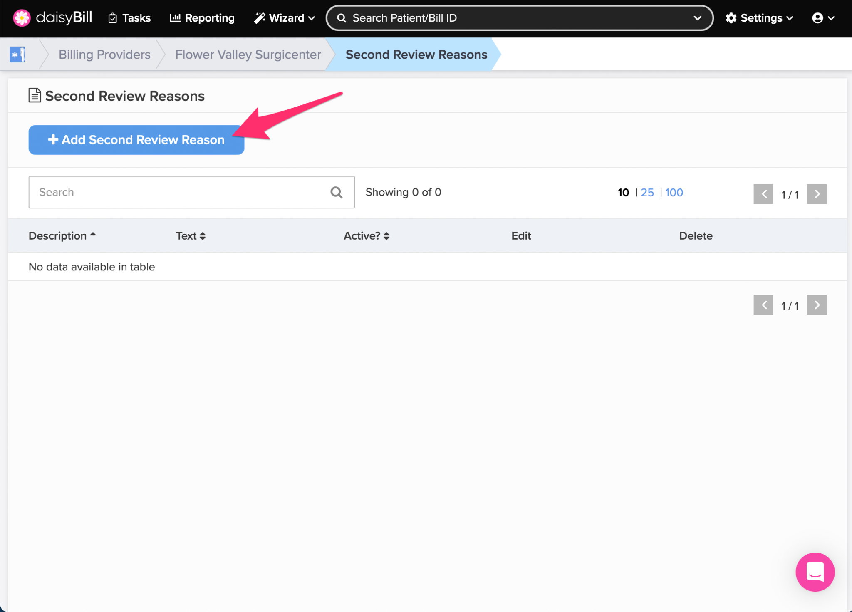
Task: Expand the Patient/Bill ID search dropdown arrow
Action: pos(698,18)
